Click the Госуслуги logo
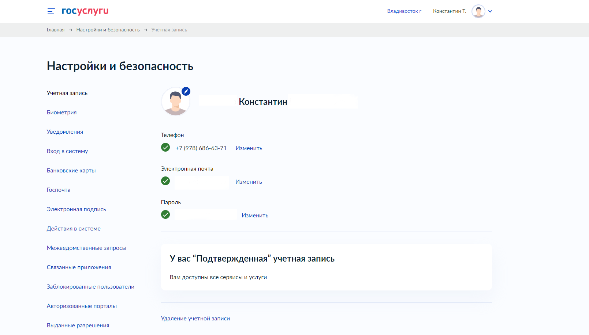 coord(85,11)
